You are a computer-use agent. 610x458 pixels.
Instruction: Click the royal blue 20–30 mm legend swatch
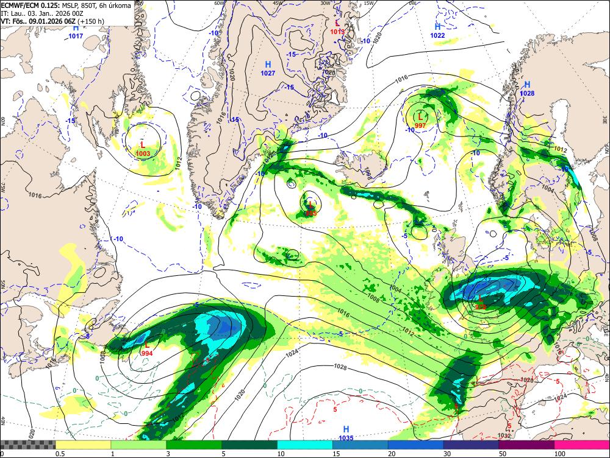click(x=416, y=445)
